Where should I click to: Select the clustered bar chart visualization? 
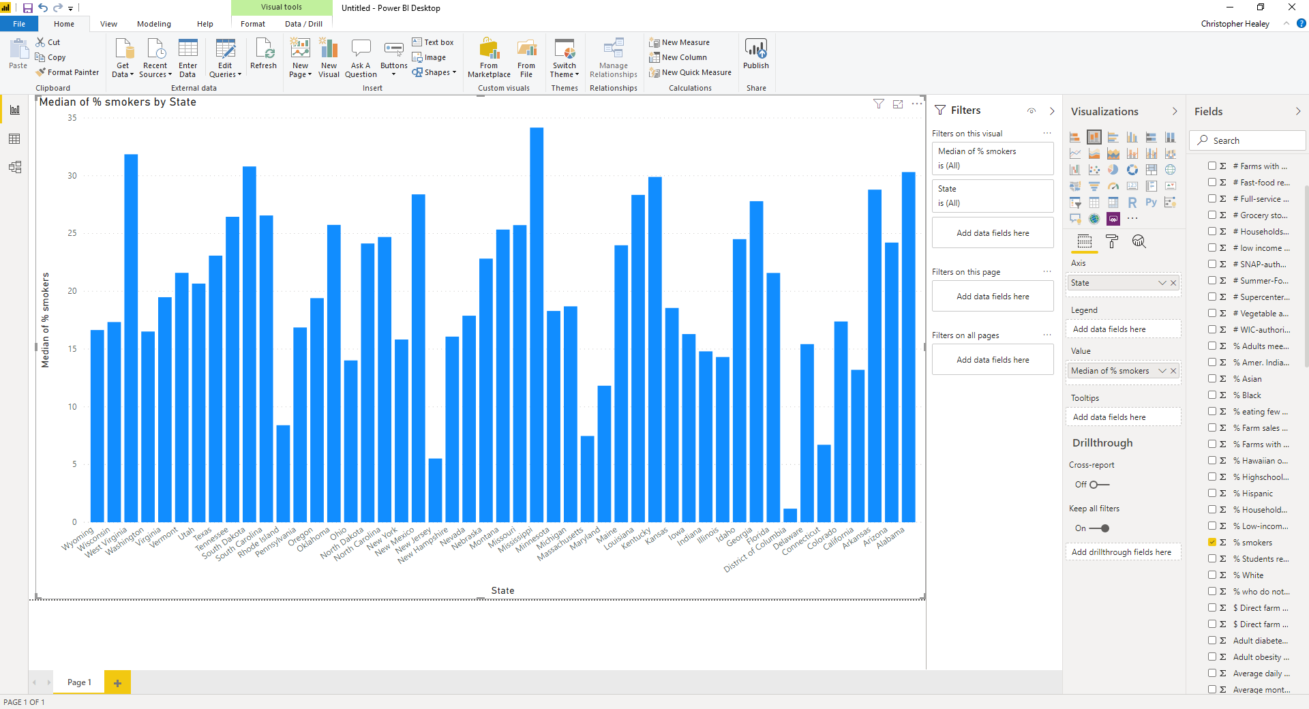[1113, 137]
